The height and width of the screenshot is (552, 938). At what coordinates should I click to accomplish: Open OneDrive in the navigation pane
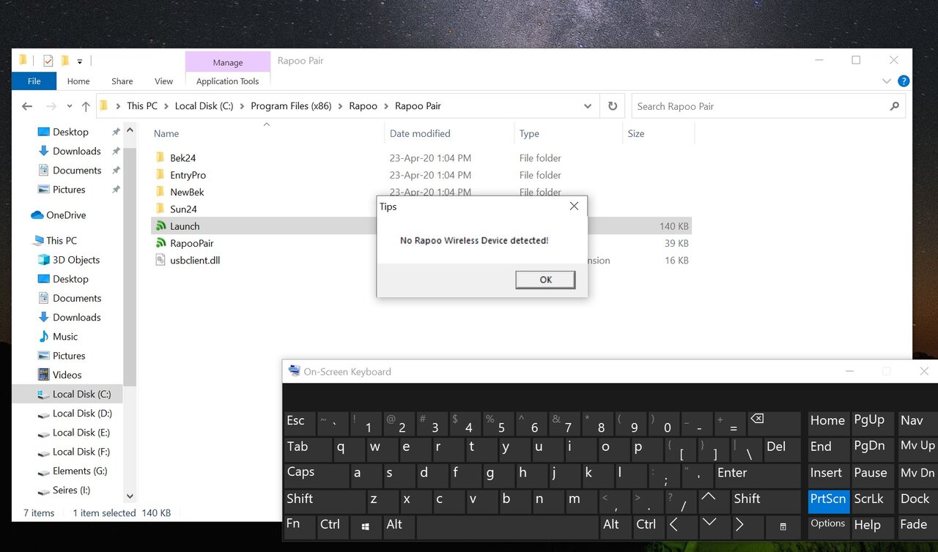tap(66, 215)
